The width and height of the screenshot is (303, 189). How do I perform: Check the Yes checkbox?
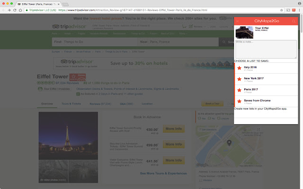point(199,118)
